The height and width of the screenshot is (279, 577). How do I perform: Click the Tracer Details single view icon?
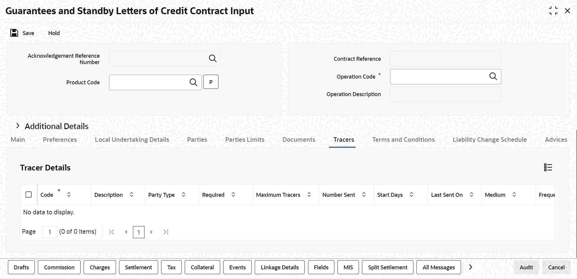[x=548, y=167]
